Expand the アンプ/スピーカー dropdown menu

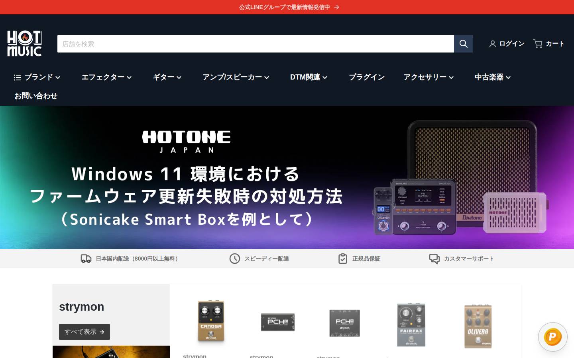pyautogui.click(x=236, y=77)
